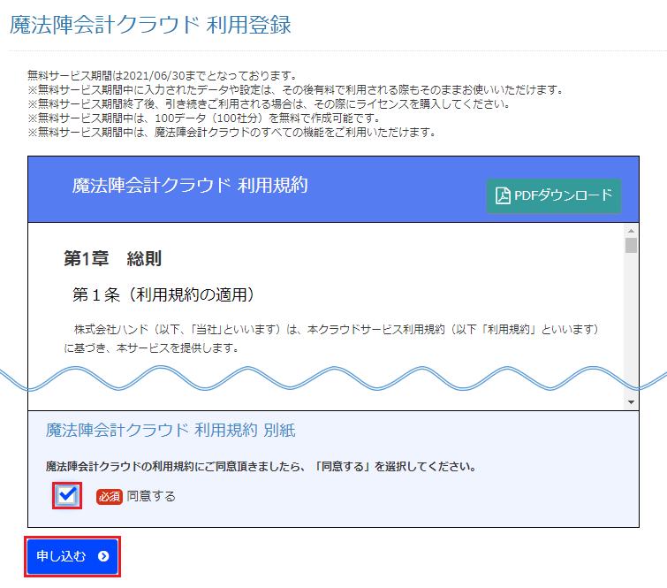667x588 pixels.
Task: Check the 同意する agreement checkbox
Action: pos(67,495)
